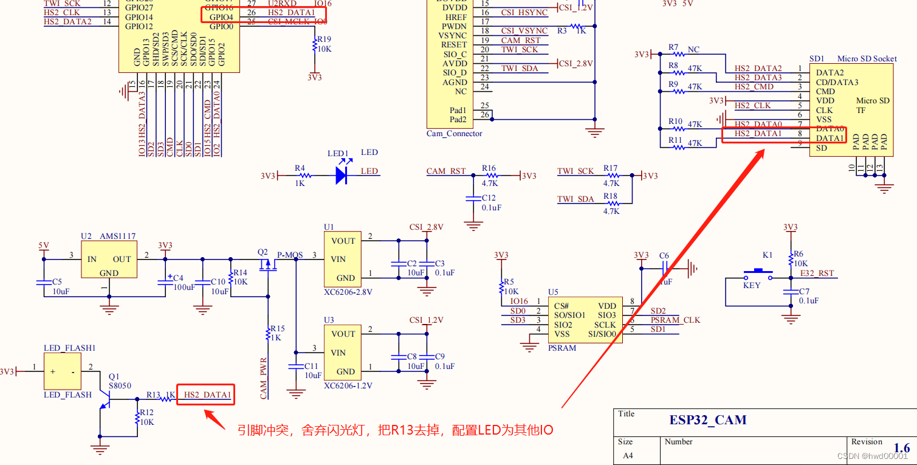Click the 5V power label left of AMS1117
Viewport: 917px width, 465px height.
coord(43,246)
